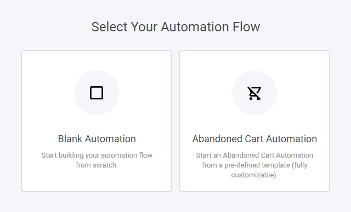Choose the Abandoned Cart Automation card

254,121
